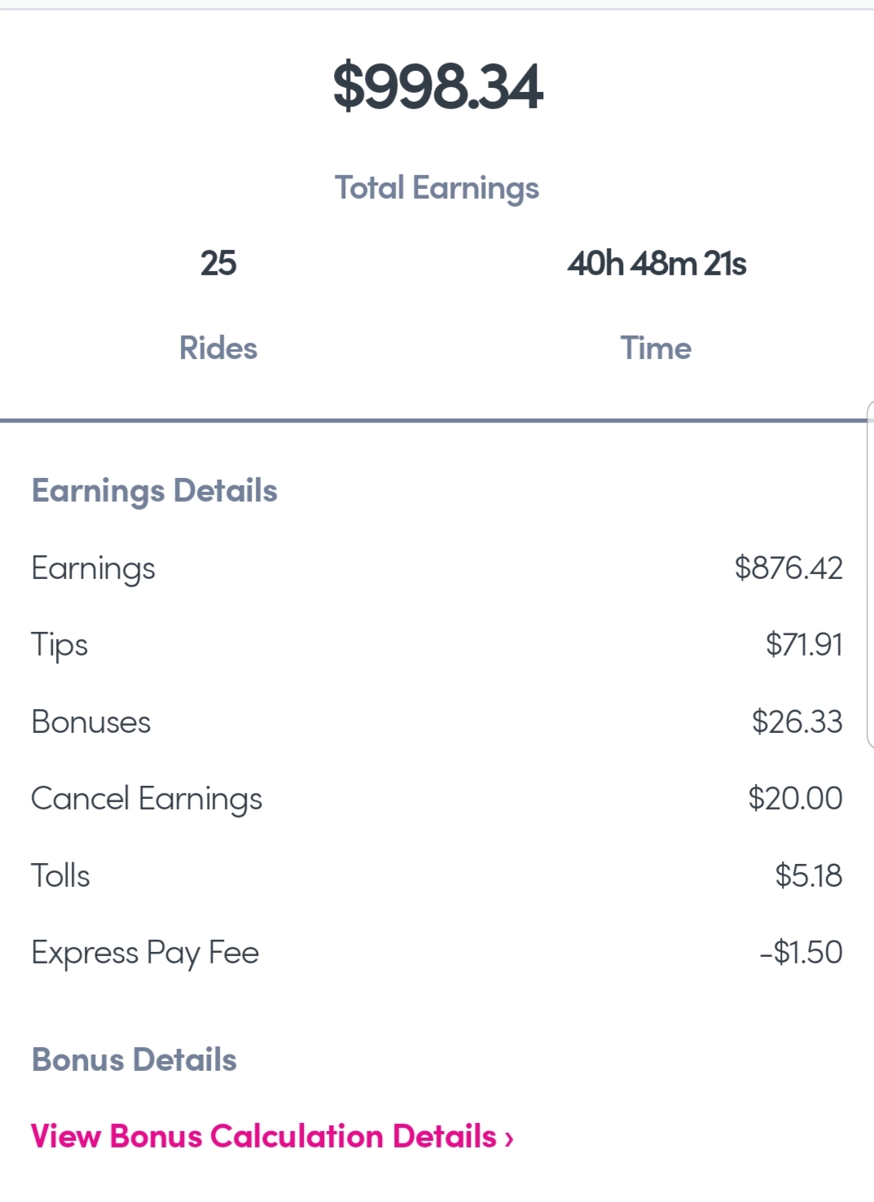Click the $71.91 tips amount
Viewport: 874px width, 1202px height.
[x=803, y=644]
